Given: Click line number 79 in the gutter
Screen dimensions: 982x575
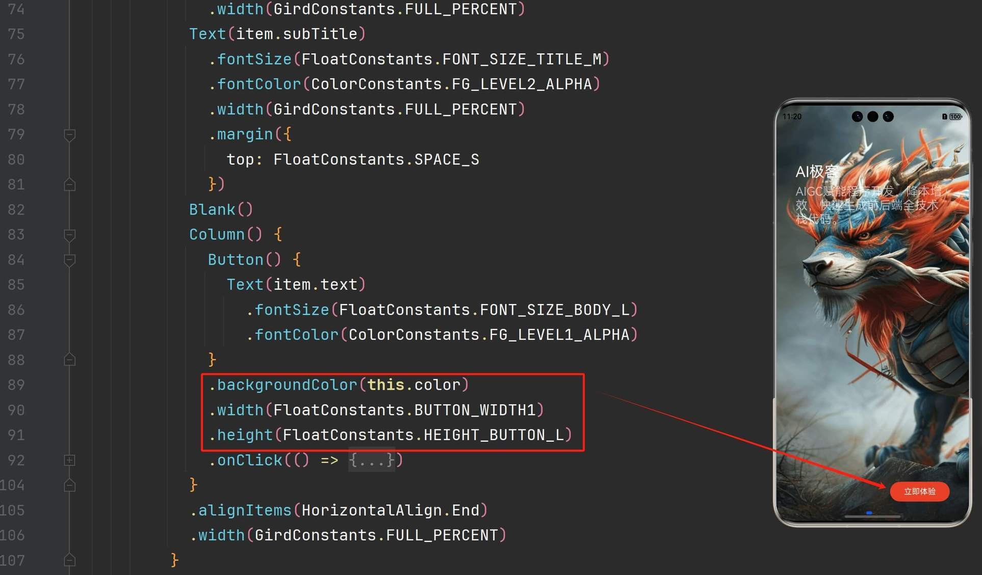Looking at the screenshot, I should tap(16, 134).
